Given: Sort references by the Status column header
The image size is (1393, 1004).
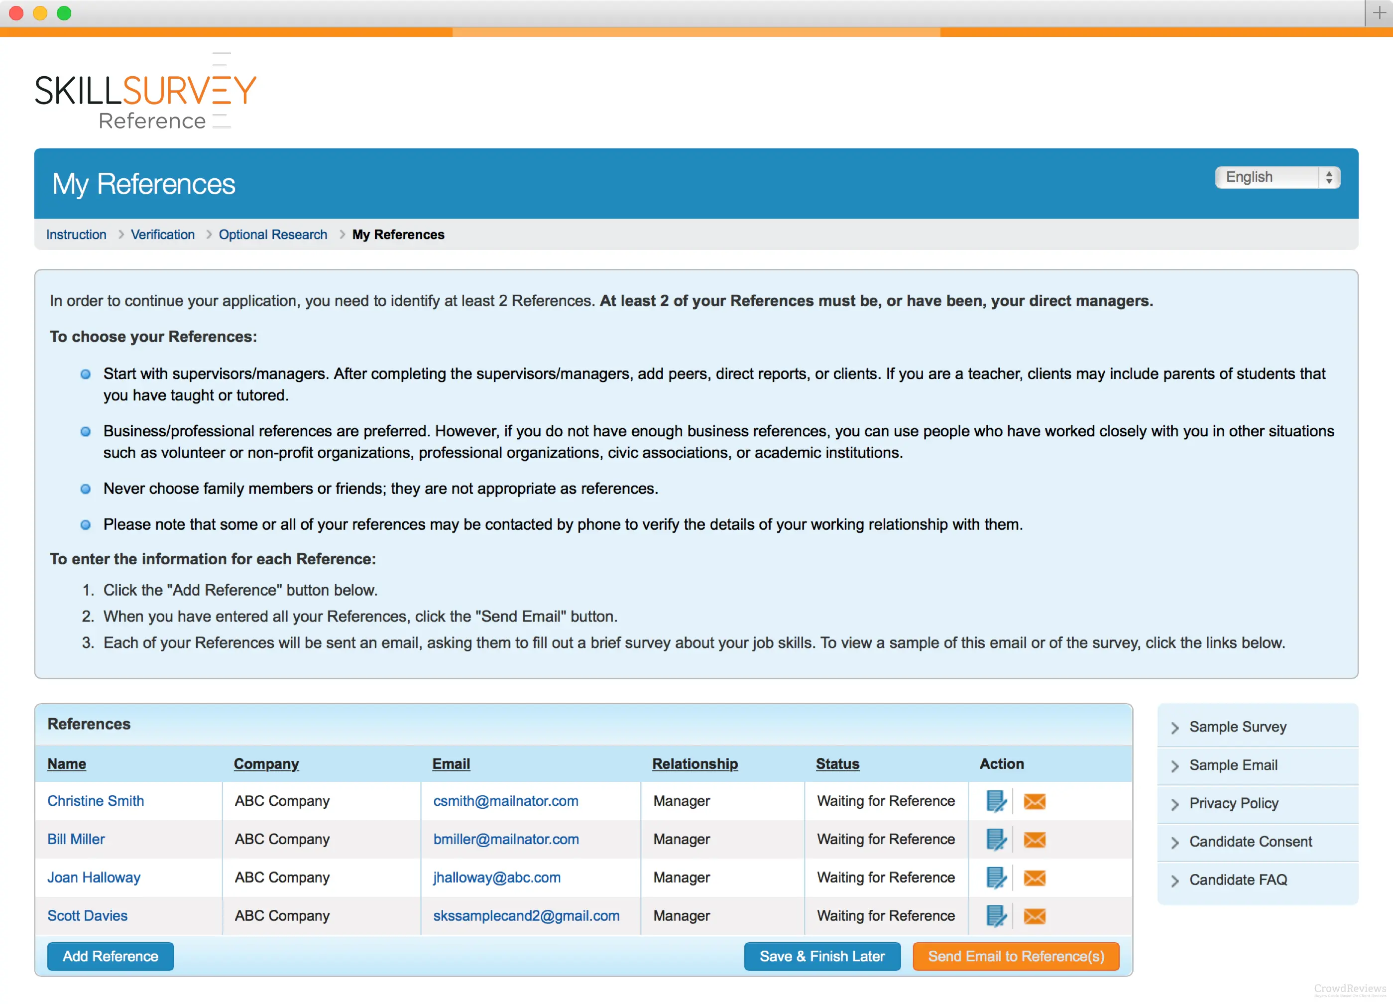Looking at the screenshot, I should click(836, 764).
